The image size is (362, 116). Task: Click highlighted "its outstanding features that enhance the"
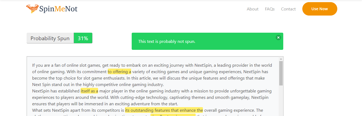pos(164,110)
